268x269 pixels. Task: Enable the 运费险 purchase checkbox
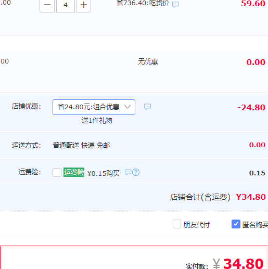tap(57, 172)
